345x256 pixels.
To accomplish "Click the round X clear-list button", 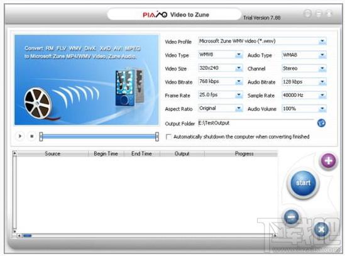I will point(322,230).
